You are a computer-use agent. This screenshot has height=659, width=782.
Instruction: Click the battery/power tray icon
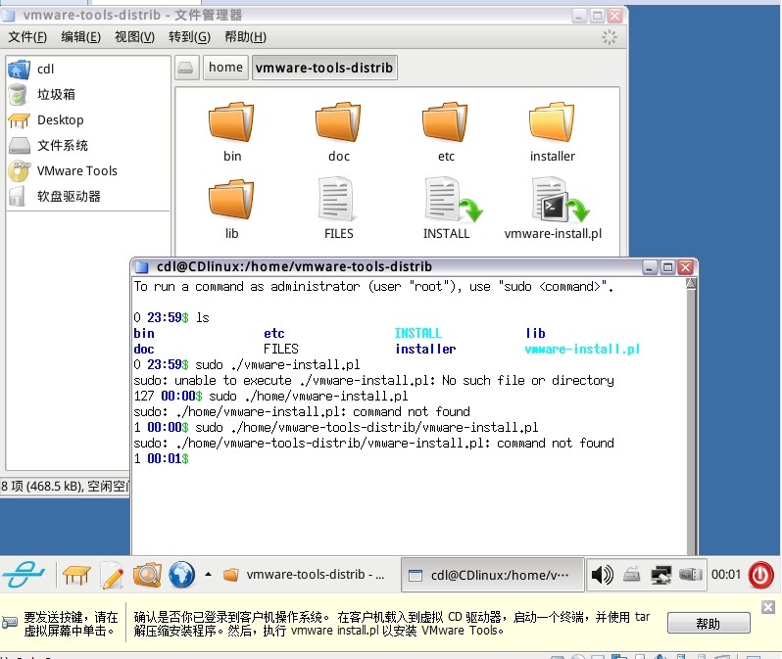click(691, 575)
